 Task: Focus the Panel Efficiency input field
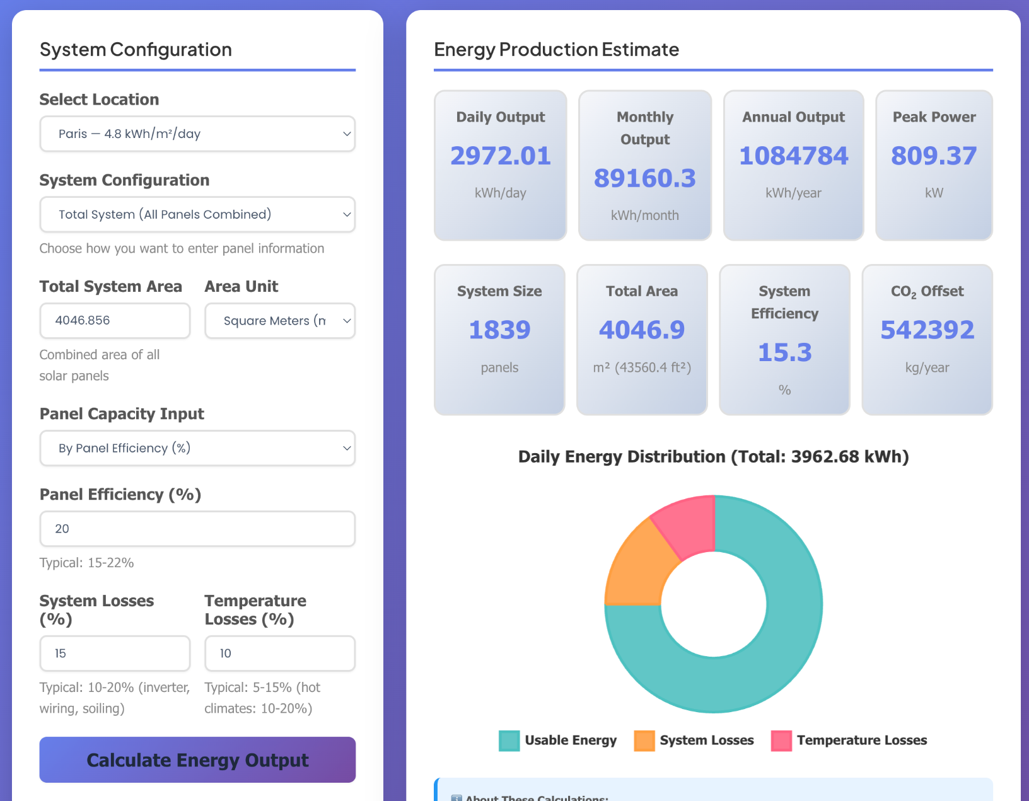click(197, 529)
